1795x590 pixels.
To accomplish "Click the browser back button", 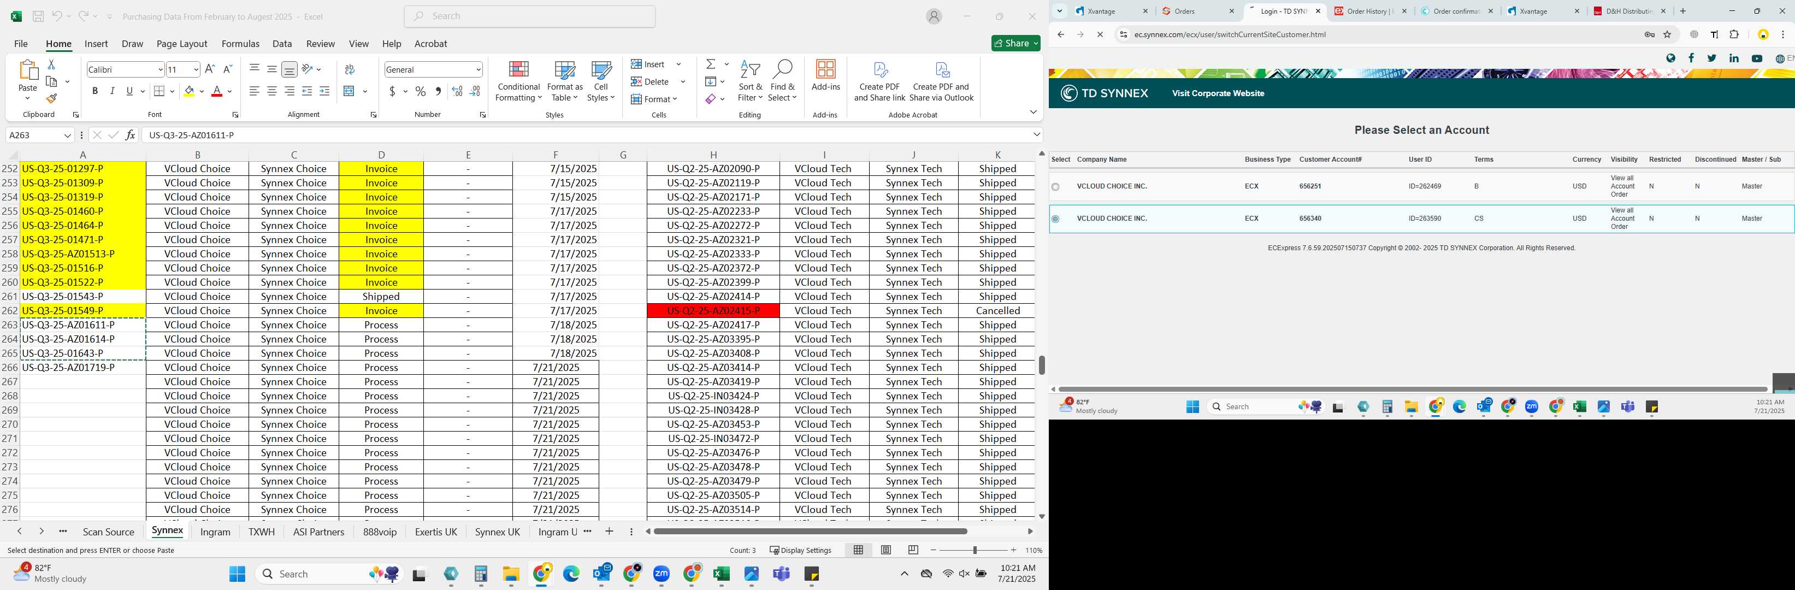I will (1060, 34).
